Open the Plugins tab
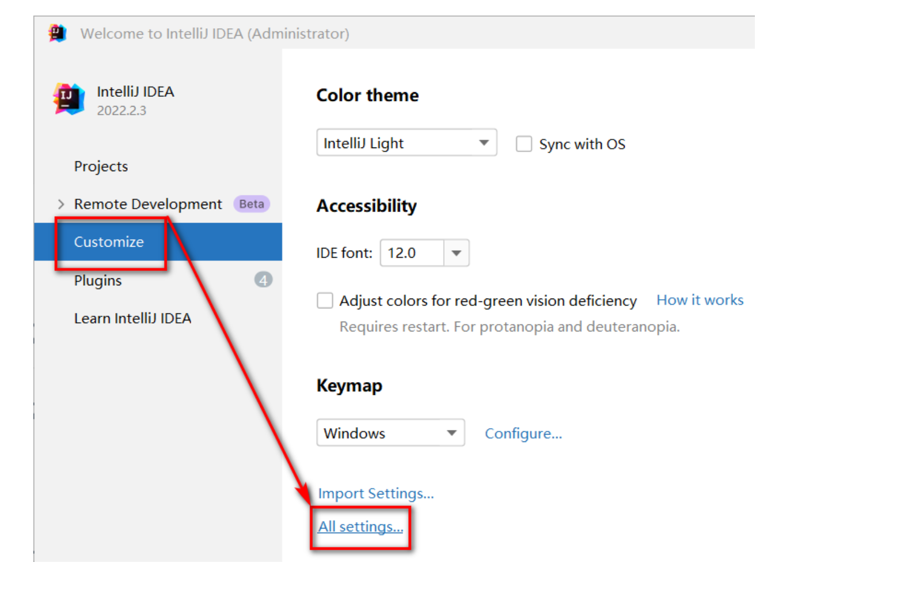Image resolution: width=900 pixels, height=589 pixels. coord(98,281)
